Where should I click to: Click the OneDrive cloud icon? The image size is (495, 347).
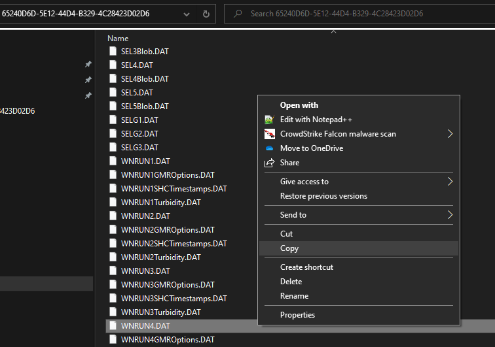click(x=269, y=148)
